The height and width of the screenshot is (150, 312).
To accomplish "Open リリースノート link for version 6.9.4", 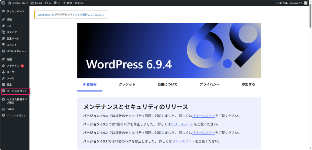I will 203,116.
